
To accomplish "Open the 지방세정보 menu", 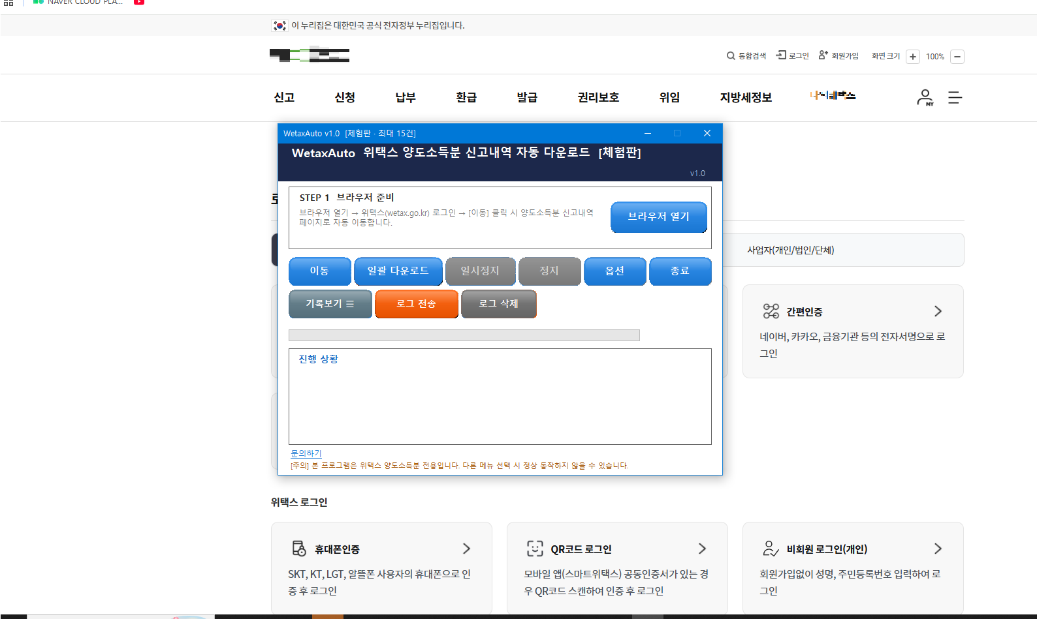I will [x=746, y=97].
